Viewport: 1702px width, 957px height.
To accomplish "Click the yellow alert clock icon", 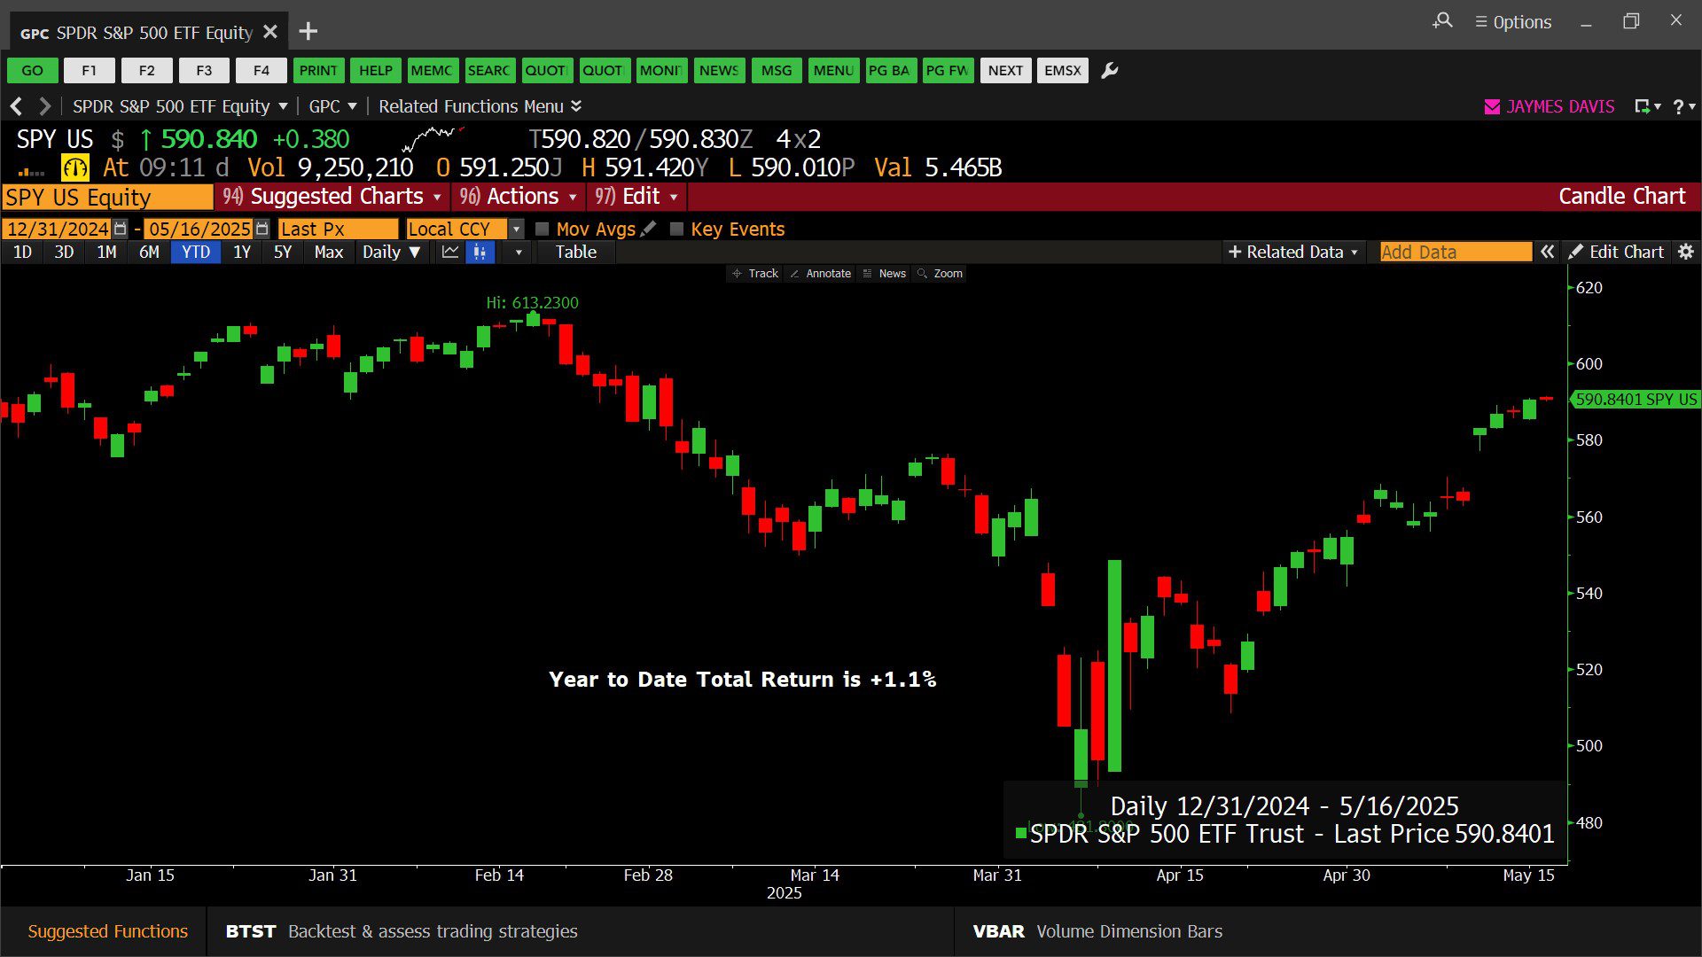I will click(75, 167).
